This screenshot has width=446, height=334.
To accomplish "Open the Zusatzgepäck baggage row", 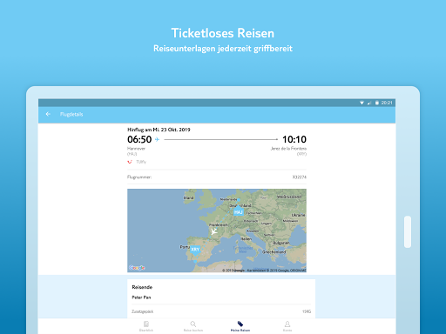I will pyautogui.click(x=221, y=311).
